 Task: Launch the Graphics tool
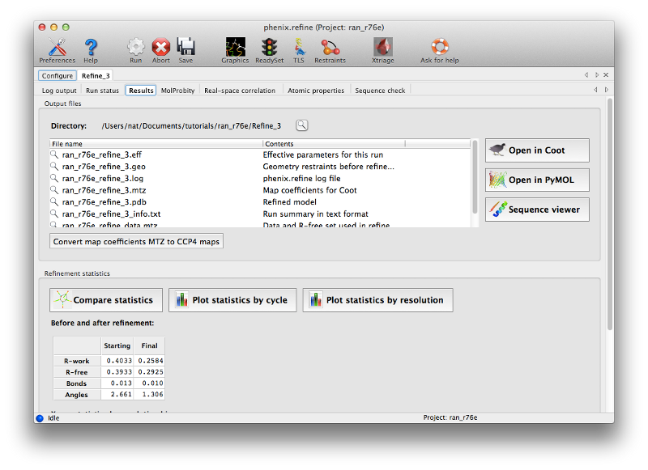click(x=235, y=47)
